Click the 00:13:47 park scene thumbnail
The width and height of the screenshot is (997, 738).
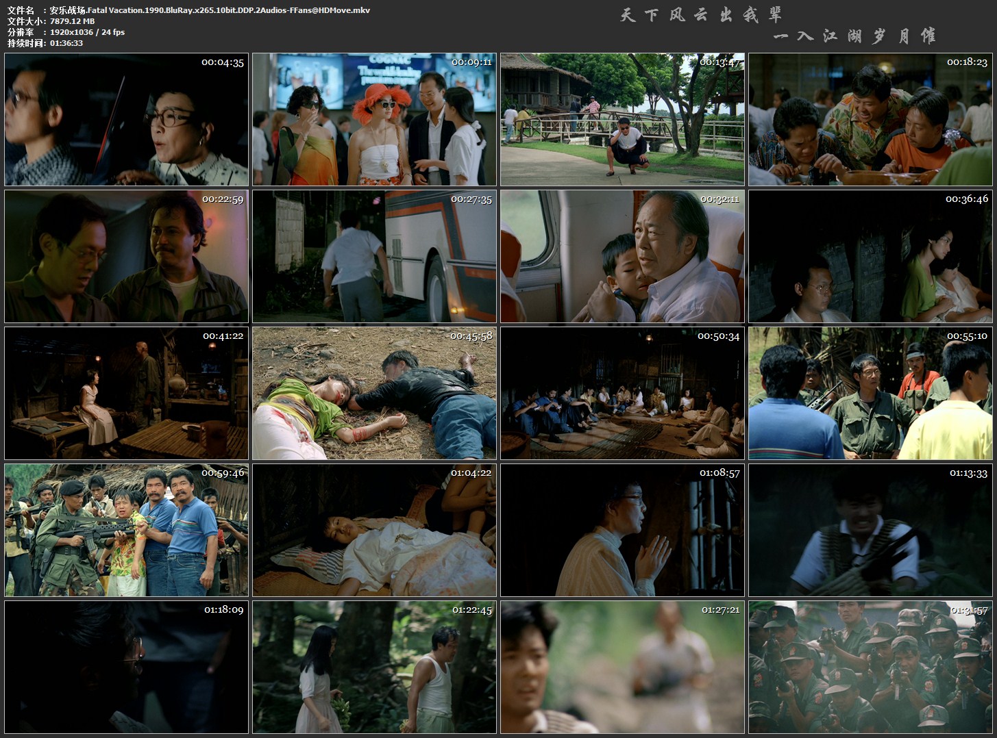click(x=622, y=119)
